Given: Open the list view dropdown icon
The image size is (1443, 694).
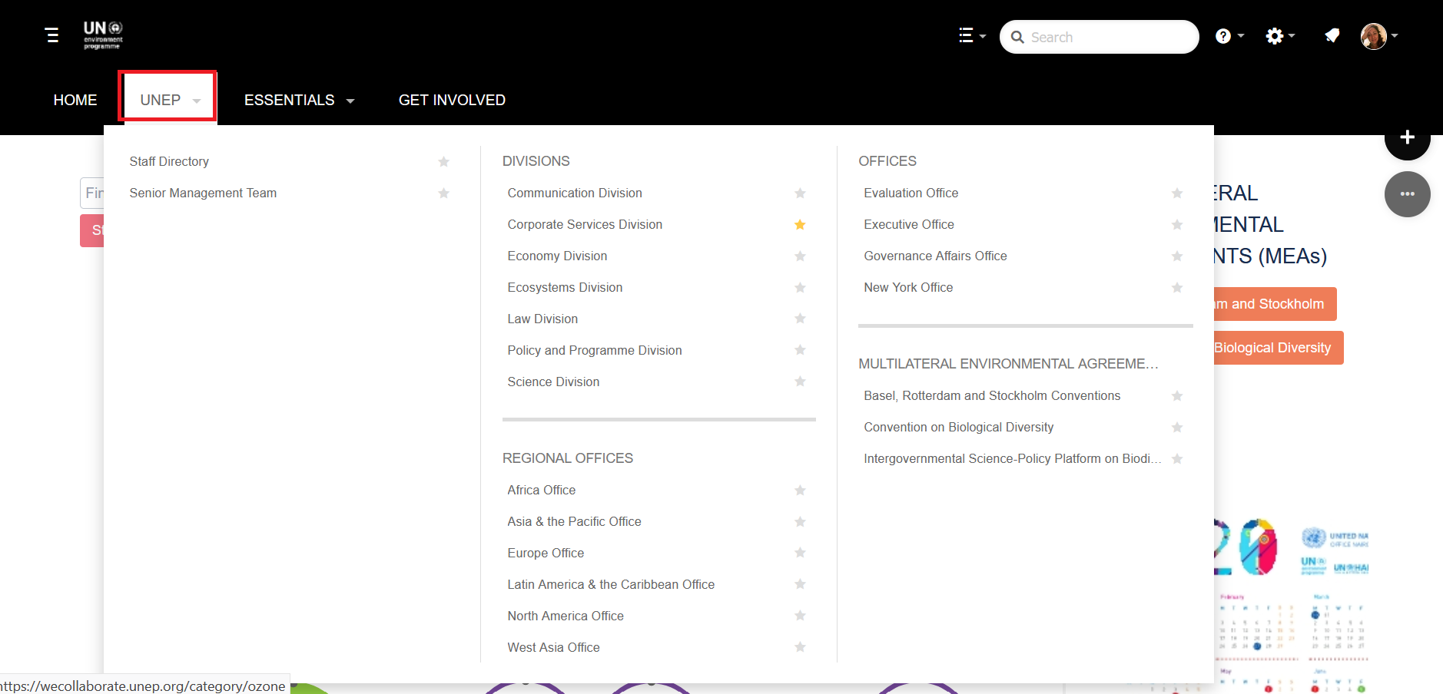Looking at the screenshot, I should click(x=972, y=35).
